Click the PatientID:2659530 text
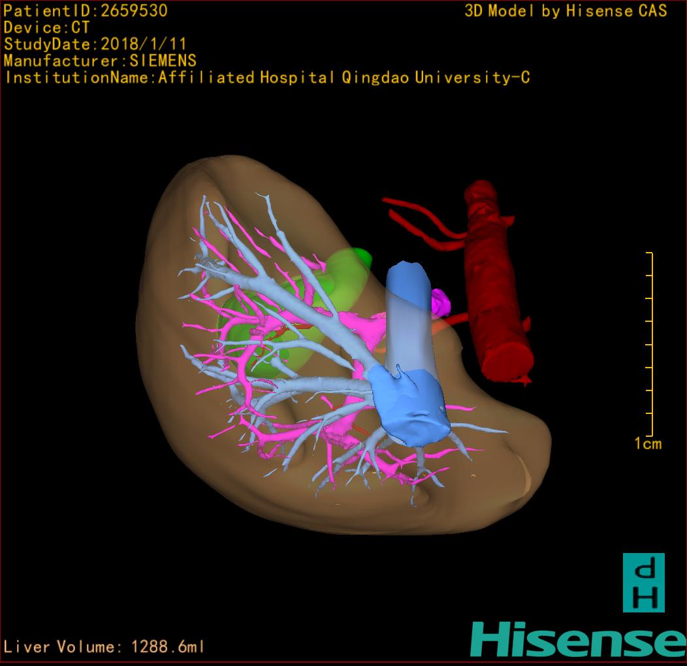687x666 pixels. click(86, 10)
